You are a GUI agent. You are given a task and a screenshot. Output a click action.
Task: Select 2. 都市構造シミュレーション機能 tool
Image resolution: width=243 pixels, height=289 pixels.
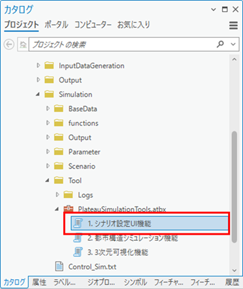click(133, 238)
